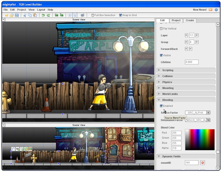This screenshot has height=172, width=222.
Task: Click the red remove icon beside mountID
Action: tap(202, 163)
